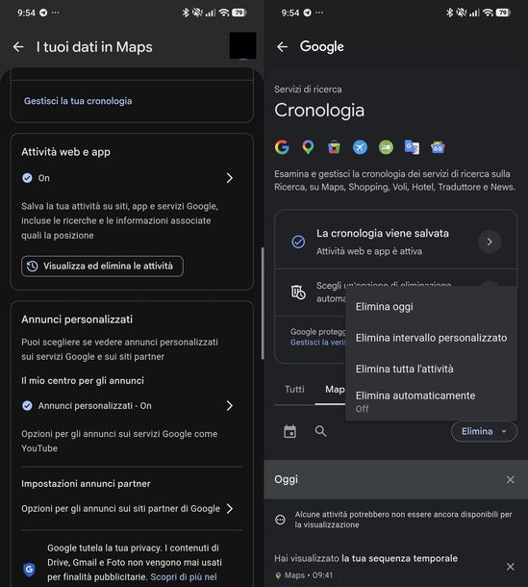Tap the auto-delete trash clock icon

[298, 292]
